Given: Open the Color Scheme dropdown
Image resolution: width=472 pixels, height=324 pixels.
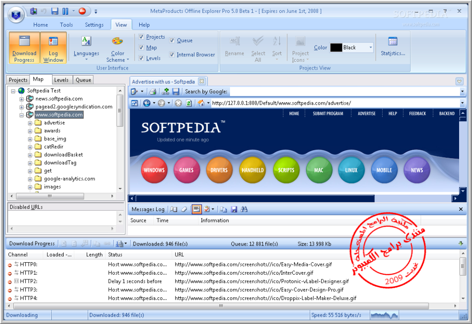Looking at the screenshot, I should pos(118,49).
